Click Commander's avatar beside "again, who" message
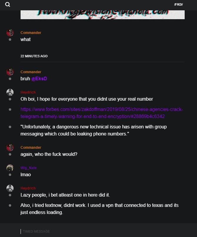 10,148
